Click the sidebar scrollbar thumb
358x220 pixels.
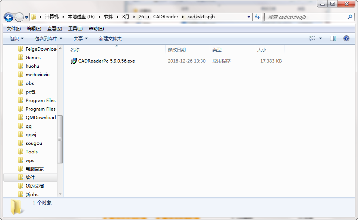click(60, 139)
